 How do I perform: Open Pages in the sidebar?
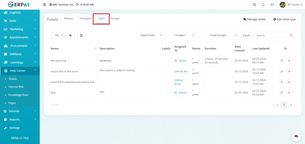tap(12, 103)
